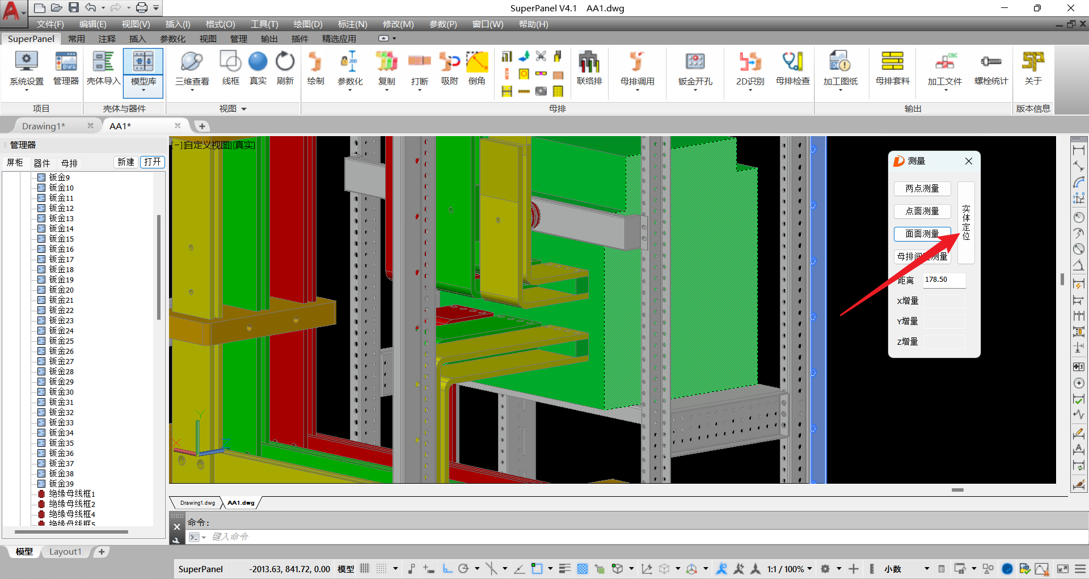Click the 打开 button in manager
Viewport: 1089px width, 579px height.
click(153, 162)
